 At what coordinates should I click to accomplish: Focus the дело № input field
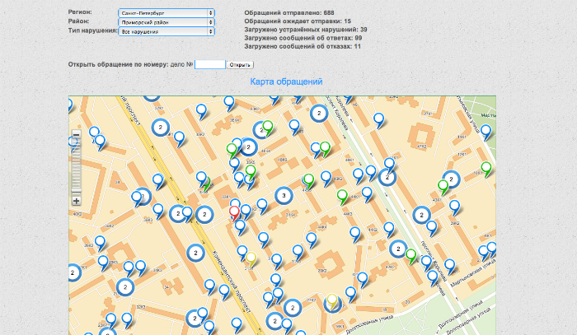point(209,64)
